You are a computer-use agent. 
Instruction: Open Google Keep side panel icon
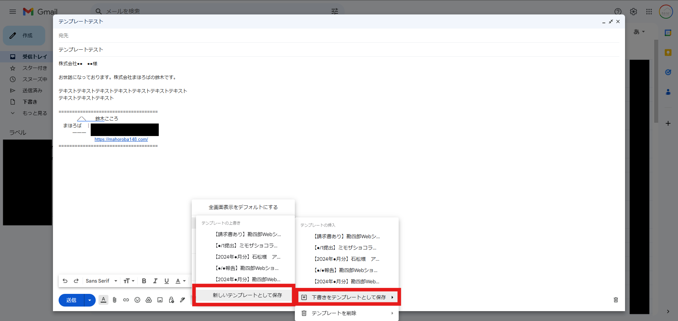coord(668,53)
